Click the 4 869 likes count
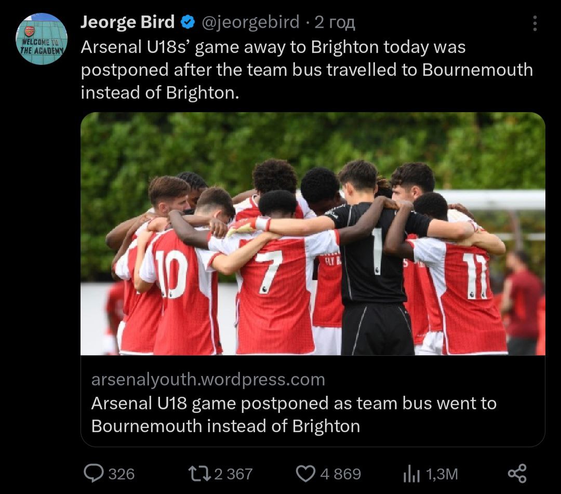Screen dimensions: 561x494 pos(340,474)
